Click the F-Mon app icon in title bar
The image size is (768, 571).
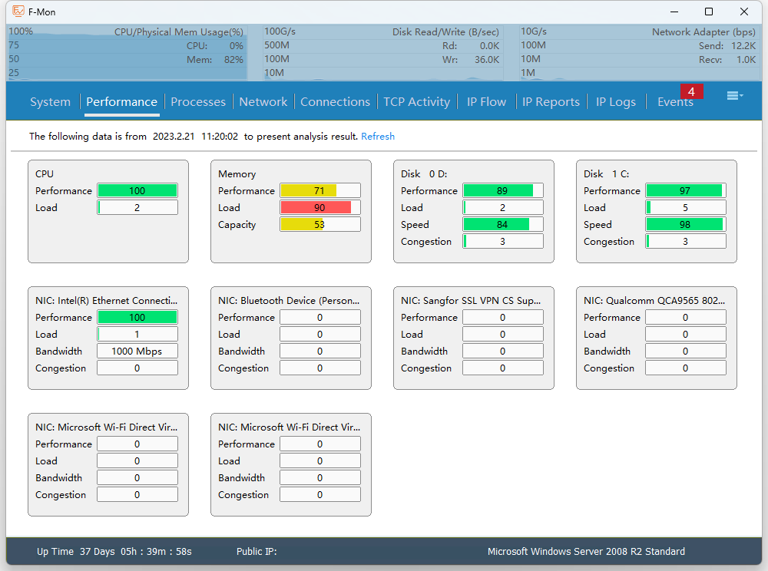18,12
